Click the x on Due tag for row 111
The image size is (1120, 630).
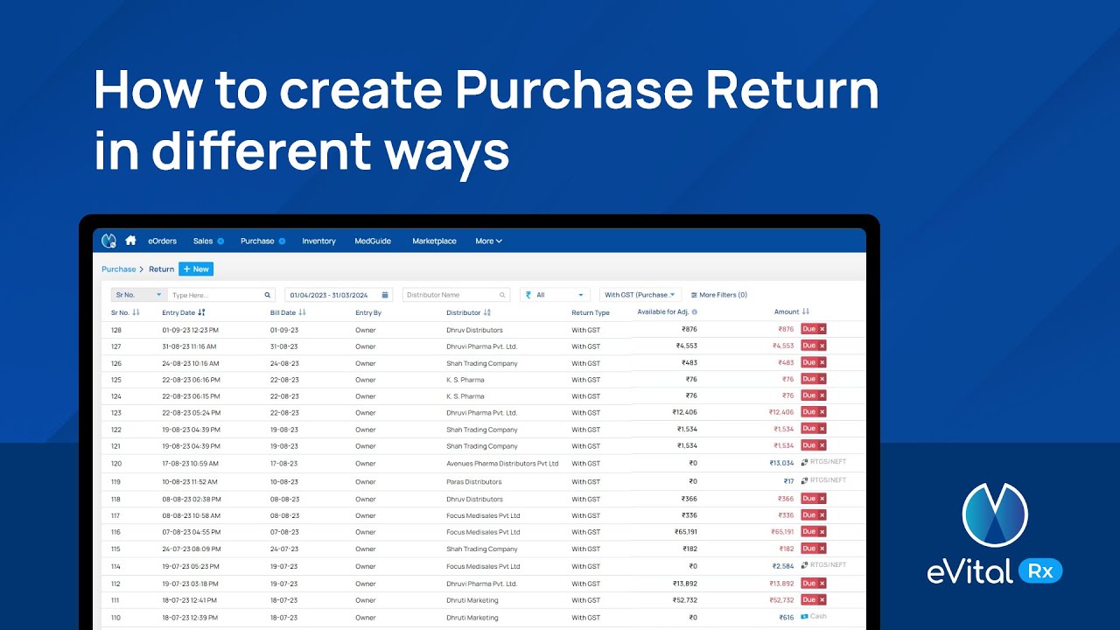point(822,600)
